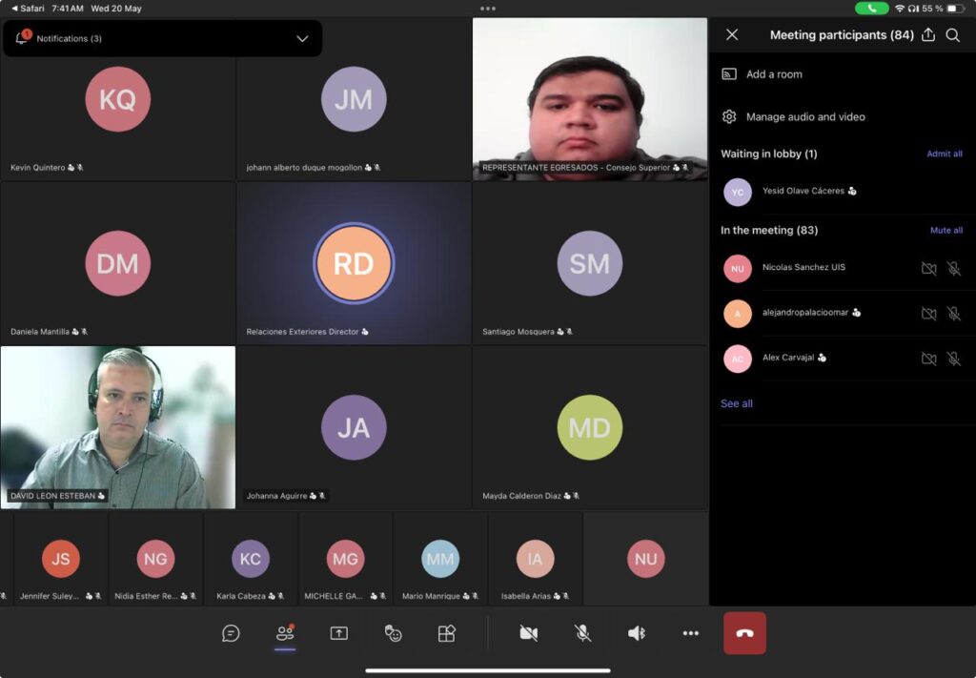
Task: Select Nidia Esther NG tile
Action: click(x=155, y=559)
